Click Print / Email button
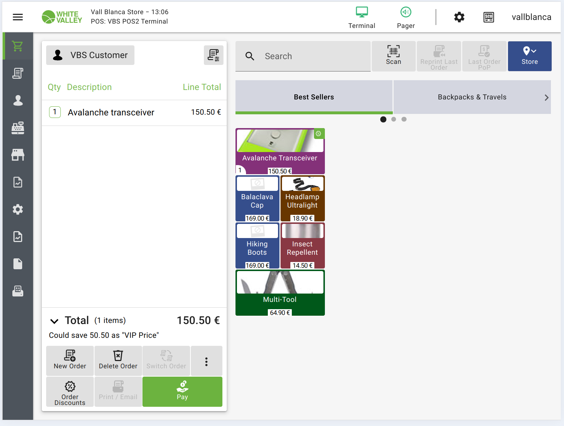The height and width of the screenshot is (426, 564). point(118,392)
